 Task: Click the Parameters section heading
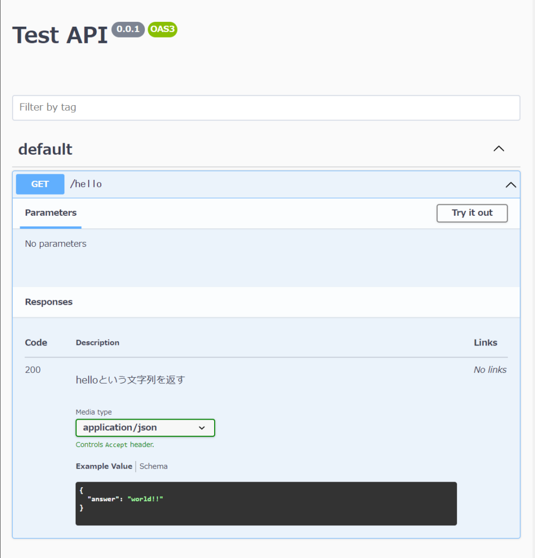(x=50, y=213)
